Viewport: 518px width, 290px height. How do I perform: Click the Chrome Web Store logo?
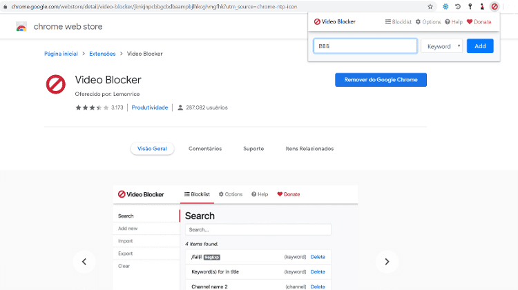tap(21, 27)
